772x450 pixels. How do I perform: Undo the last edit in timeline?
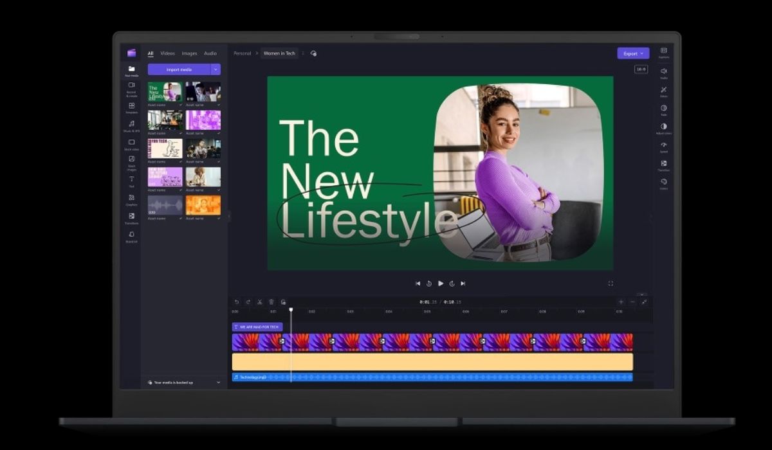tap(236, 301)
